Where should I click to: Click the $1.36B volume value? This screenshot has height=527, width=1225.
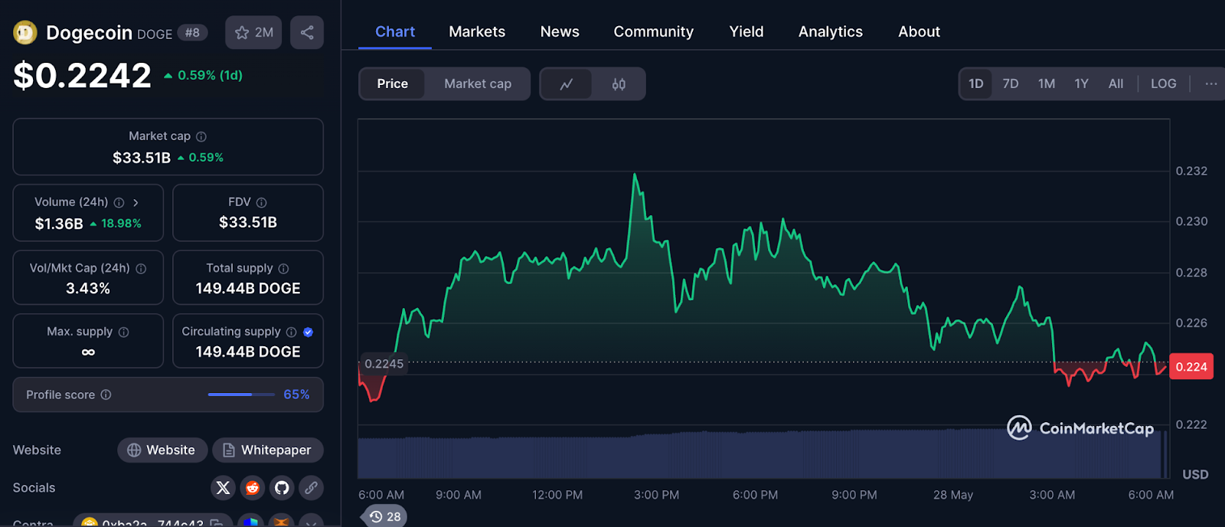tap(59, 224)
